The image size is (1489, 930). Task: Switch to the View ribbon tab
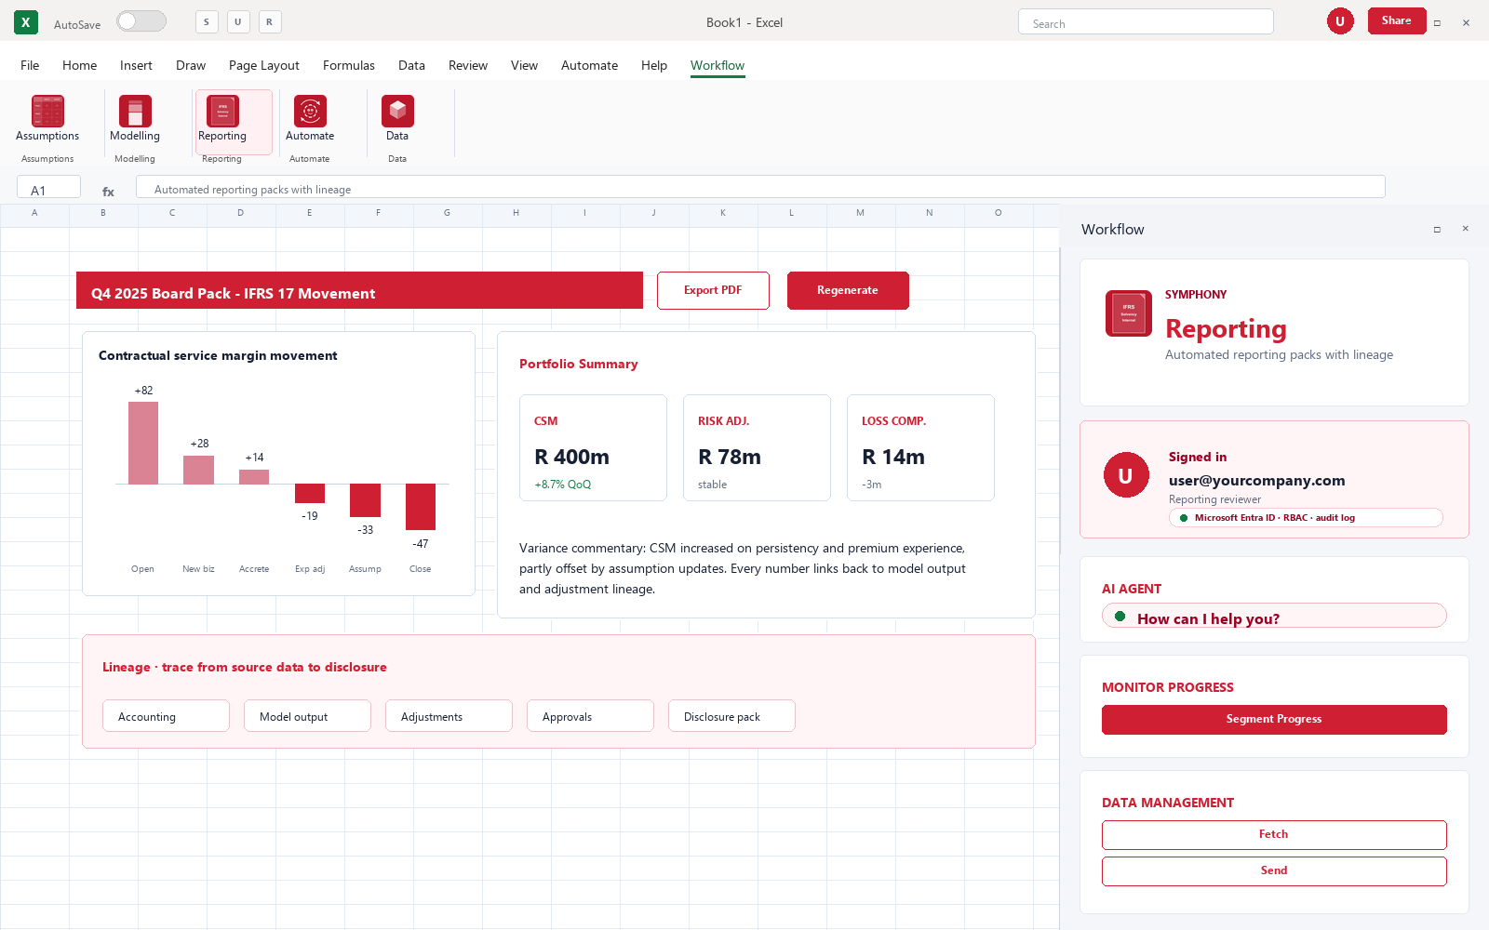pos(524,65)
